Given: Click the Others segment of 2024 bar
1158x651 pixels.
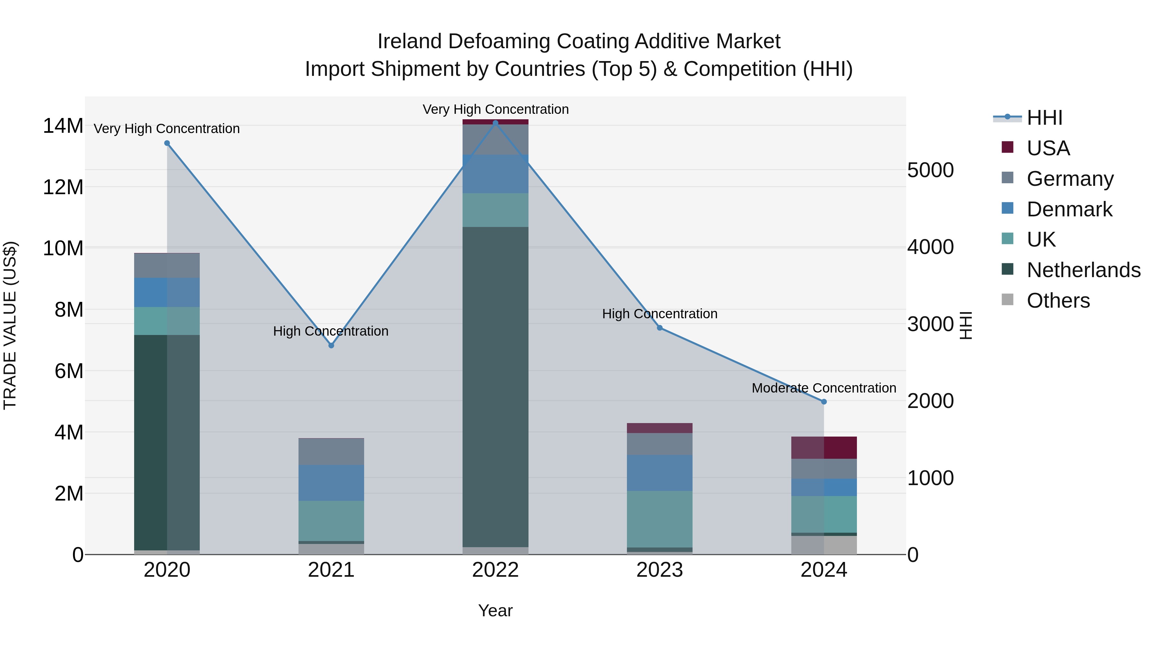Looking at the screenshot, I should (x=823, y=545).
